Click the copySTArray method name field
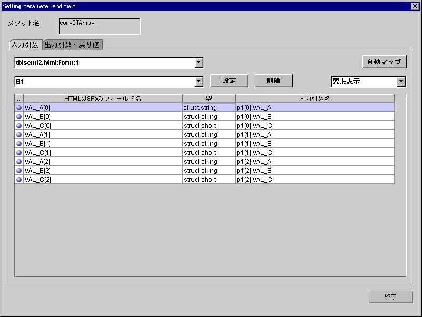The image size is (422, 317). pyautogui.click(x=100, y=26)
